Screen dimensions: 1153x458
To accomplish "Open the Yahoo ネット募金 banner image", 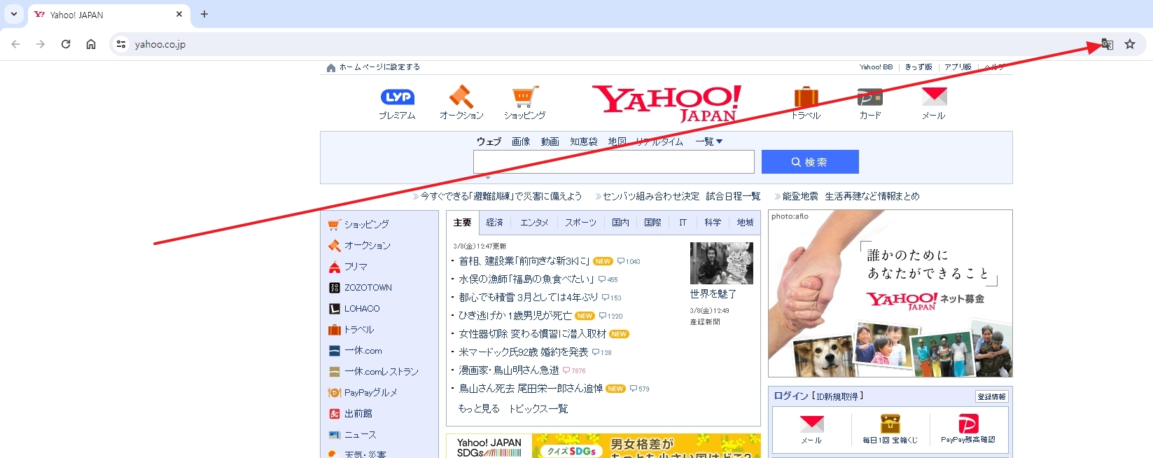I will point(890,293).
